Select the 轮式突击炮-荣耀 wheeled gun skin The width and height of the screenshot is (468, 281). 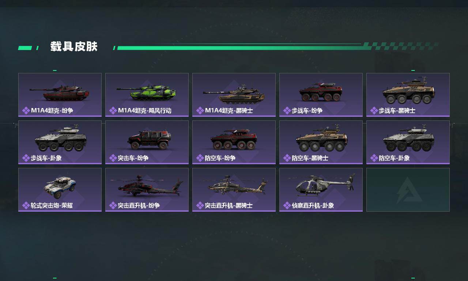60,190
